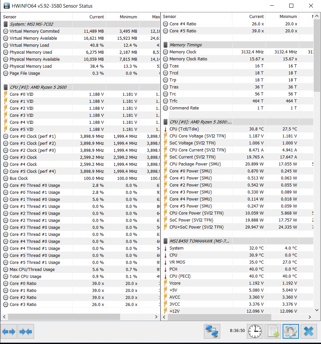Click the right panel Current column header
Screen dimensions: 321x344
(249, 17)
